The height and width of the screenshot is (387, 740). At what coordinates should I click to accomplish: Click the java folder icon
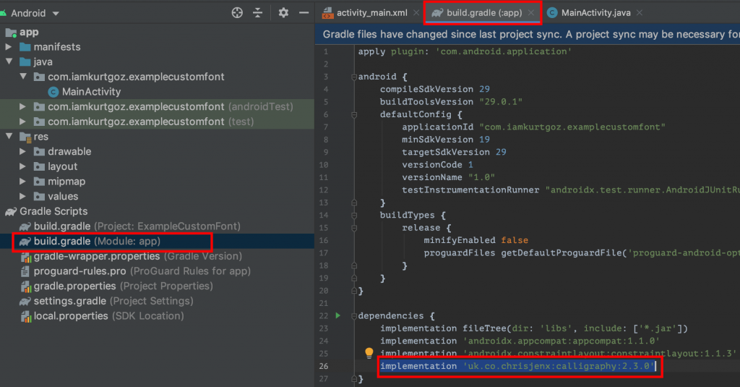[25, 62]
